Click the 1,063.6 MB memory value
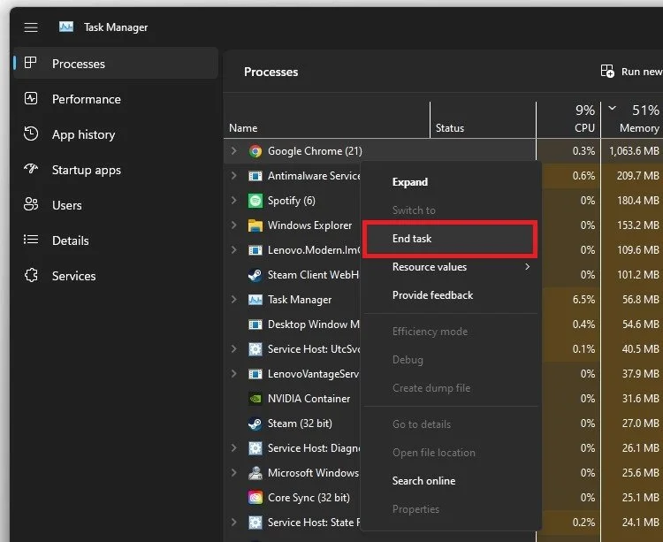Viewport: 663px width, 542px height. pyautogui.click(x=634, y=151)
